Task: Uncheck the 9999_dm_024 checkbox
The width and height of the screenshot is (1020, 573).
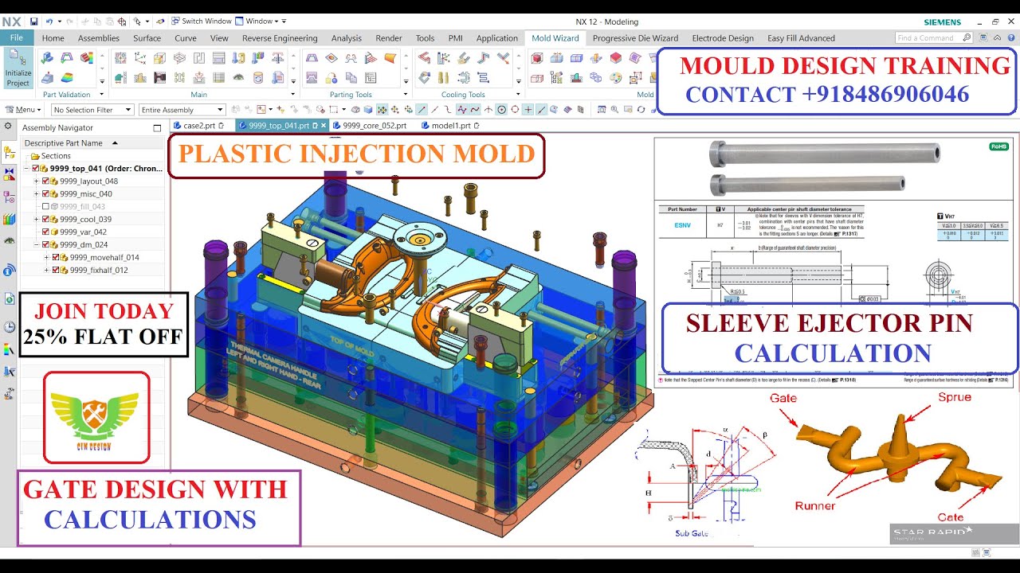Action: click(x=46, y=245)
